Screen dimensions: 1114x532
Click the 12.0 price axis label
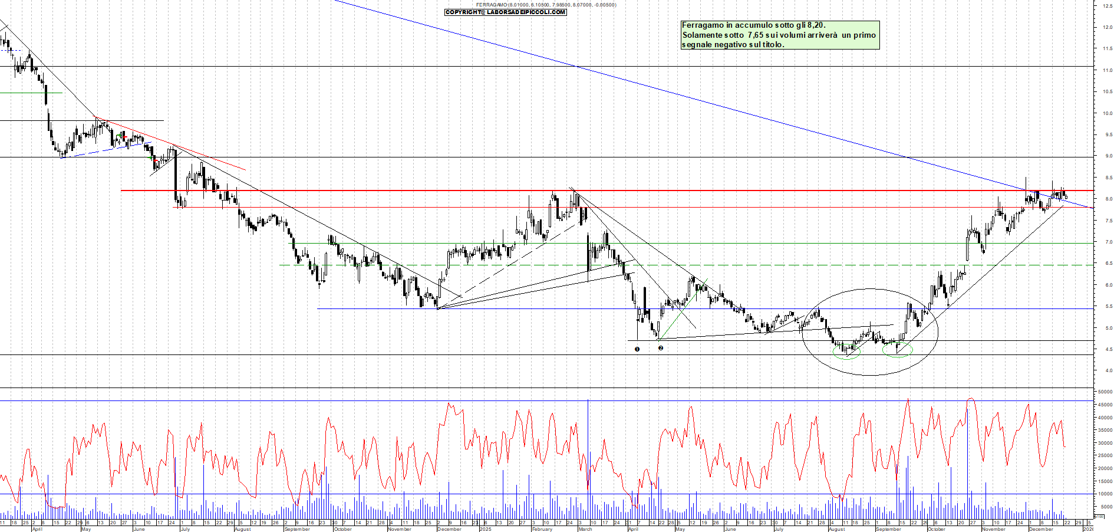click(x=1108, y=27)
